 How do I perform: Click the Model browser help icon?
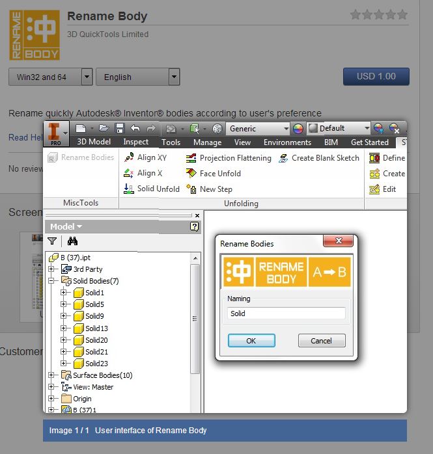click(194, 226)
